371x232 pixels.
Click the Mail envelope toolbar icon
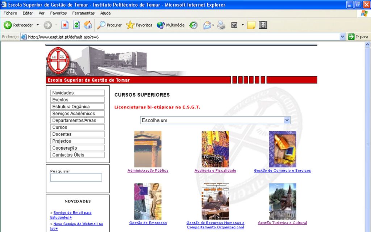click(x=207, y=25)
